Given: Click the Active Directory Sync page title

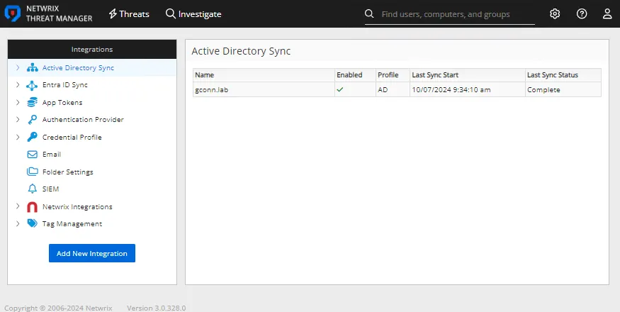Looking at the screenshot, I should [x=241, y=51].
